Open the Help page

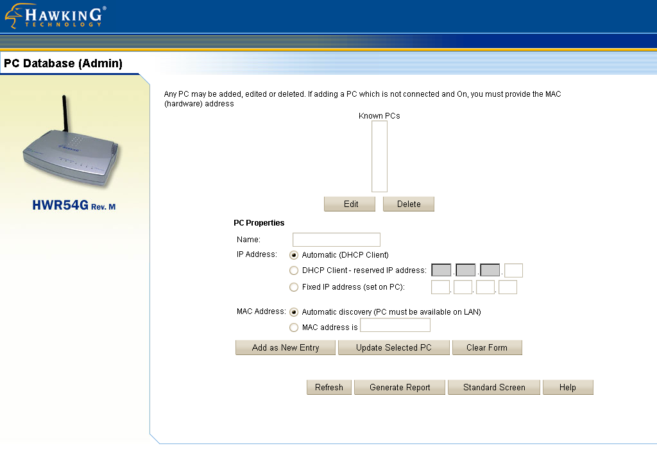click(x=568, y=387)
